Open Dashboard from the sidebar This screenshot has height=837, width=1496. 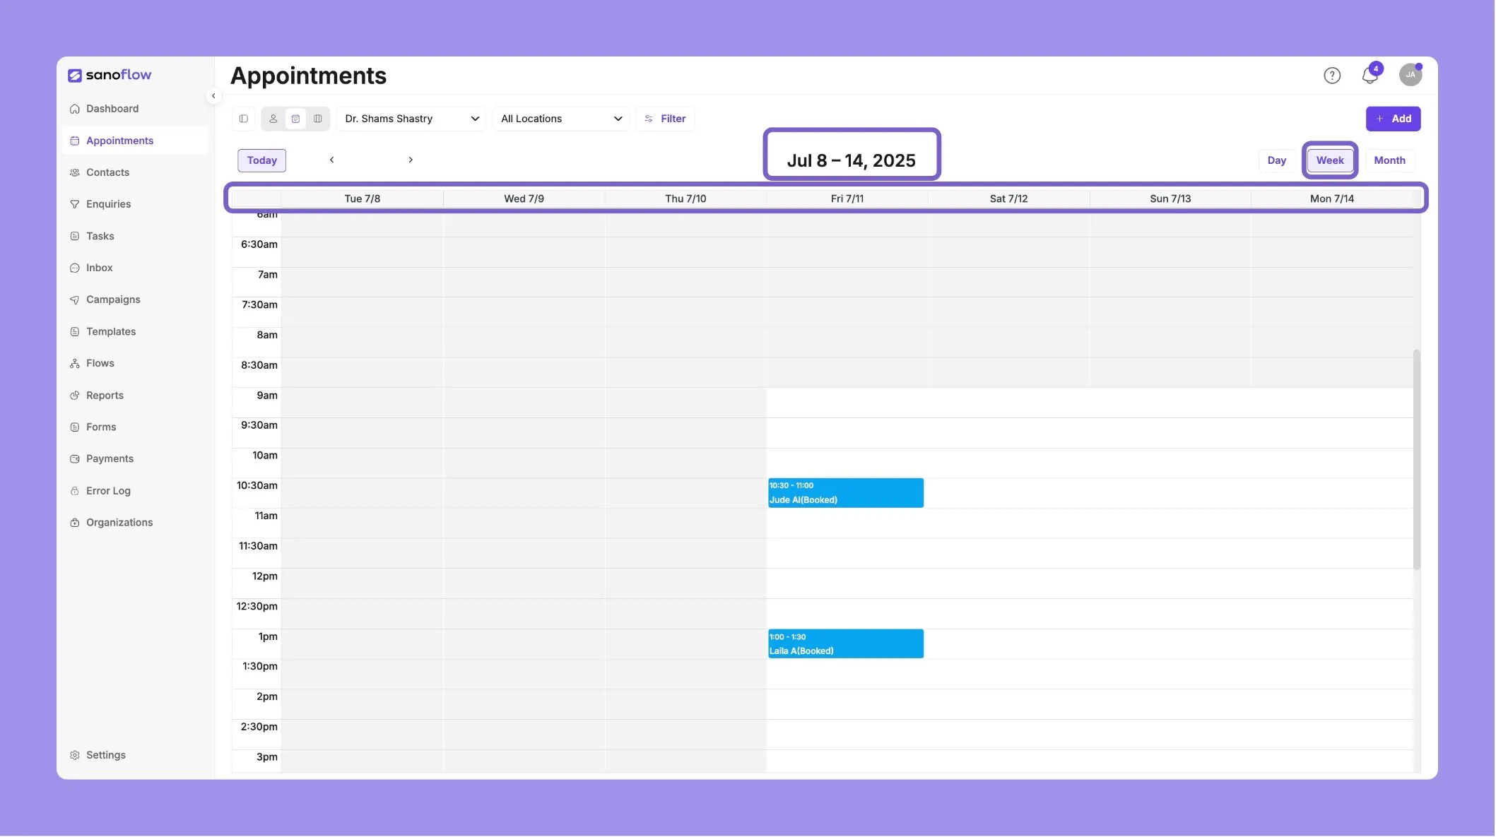[112, 109]
